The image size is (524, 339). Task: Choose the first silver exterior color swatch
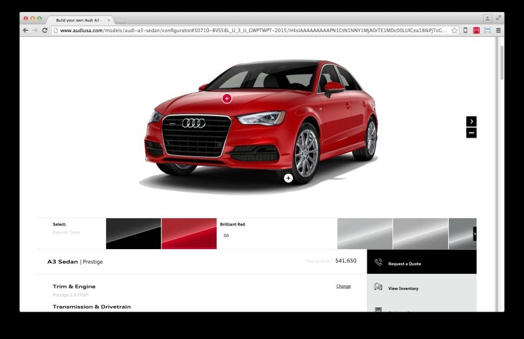click(364, 234)
